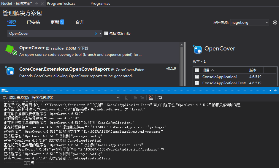
Task: Switch to Program.cs editor tab
Action: (100, 4)
